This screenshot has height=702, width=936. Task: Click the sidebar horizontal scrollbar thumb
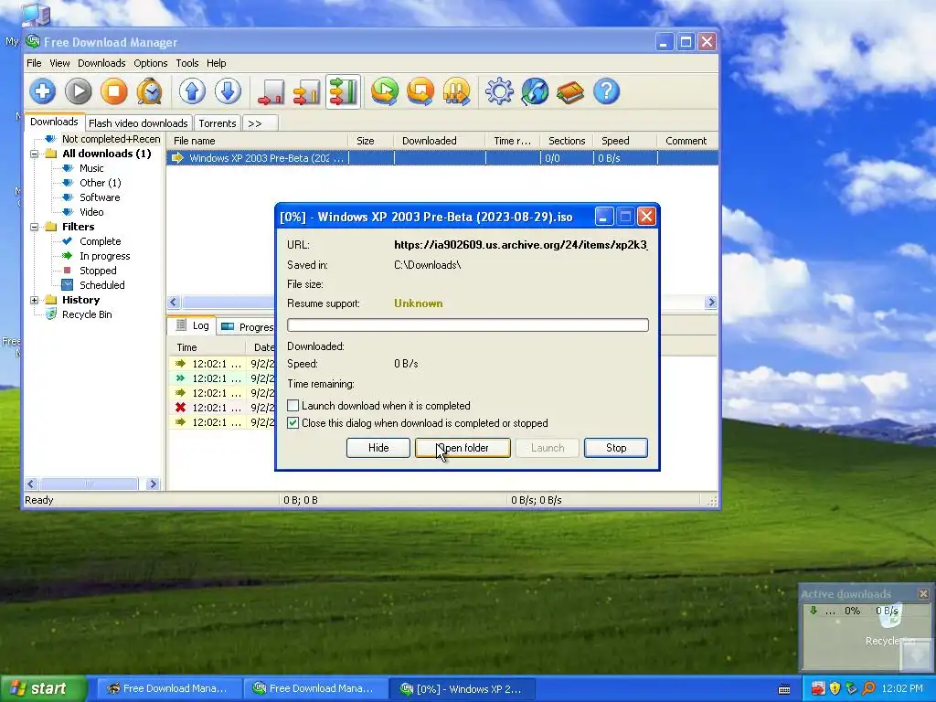(89, 484)
